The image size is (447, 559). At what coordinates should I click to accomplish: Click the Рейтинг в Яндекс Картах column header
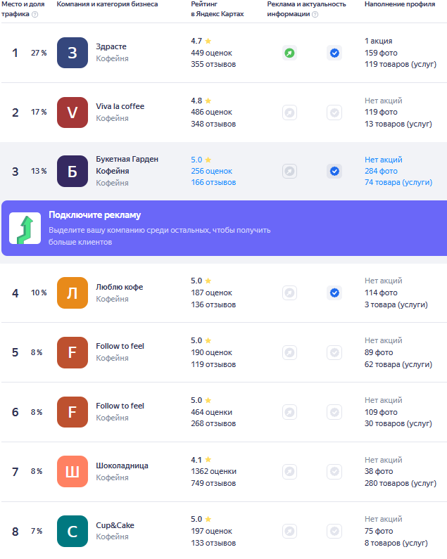pos(218,9)
